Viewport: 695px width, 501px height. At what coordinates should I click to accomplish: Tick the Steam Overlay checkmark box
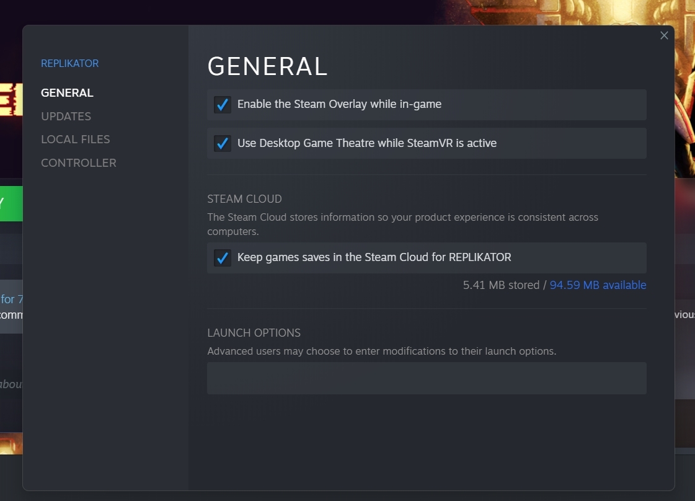[x=223, y=104]
